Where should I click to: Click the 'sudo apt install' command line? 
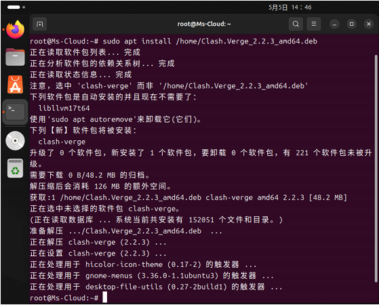coord(174,41)
